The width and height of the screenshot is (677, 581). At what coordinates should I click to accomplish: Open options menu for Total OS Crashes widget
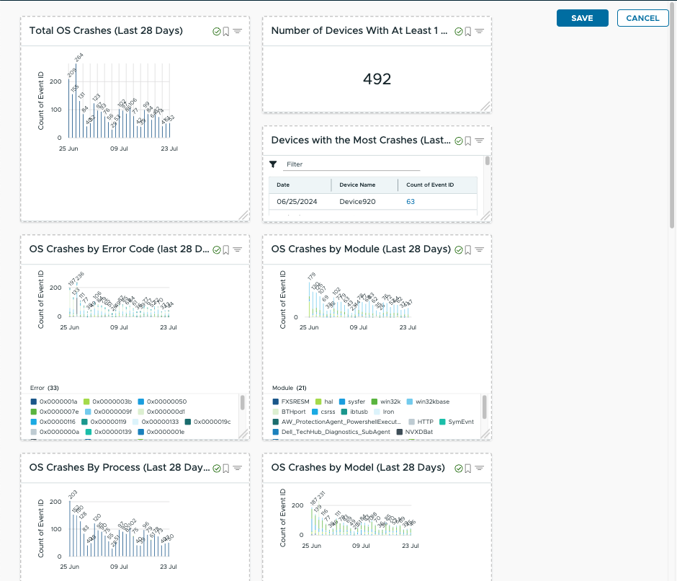click(237, 31)
